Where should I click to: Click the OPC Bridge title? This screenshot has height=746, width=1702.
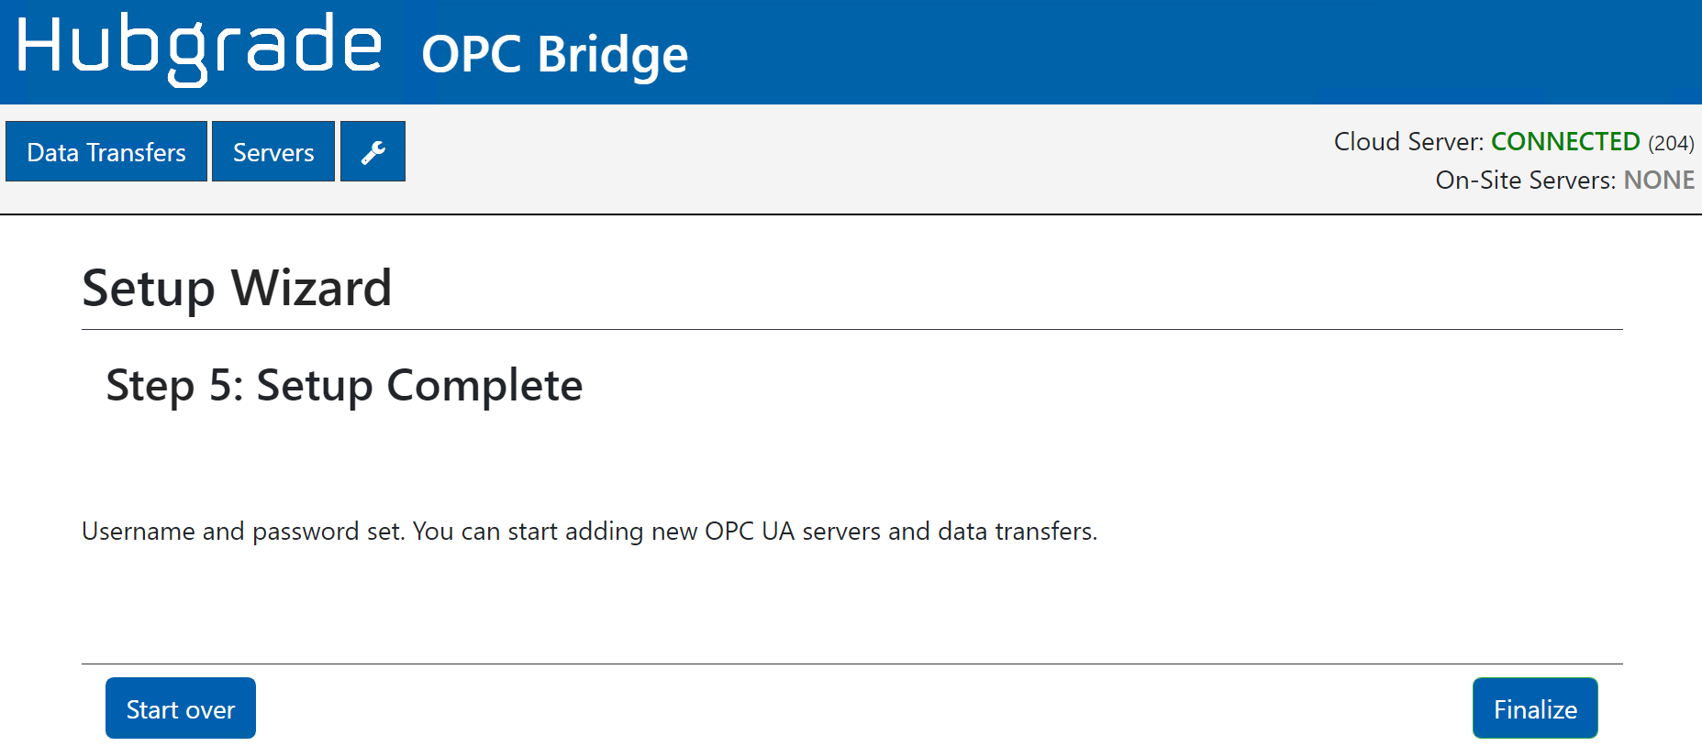click(x=554, y=55)
